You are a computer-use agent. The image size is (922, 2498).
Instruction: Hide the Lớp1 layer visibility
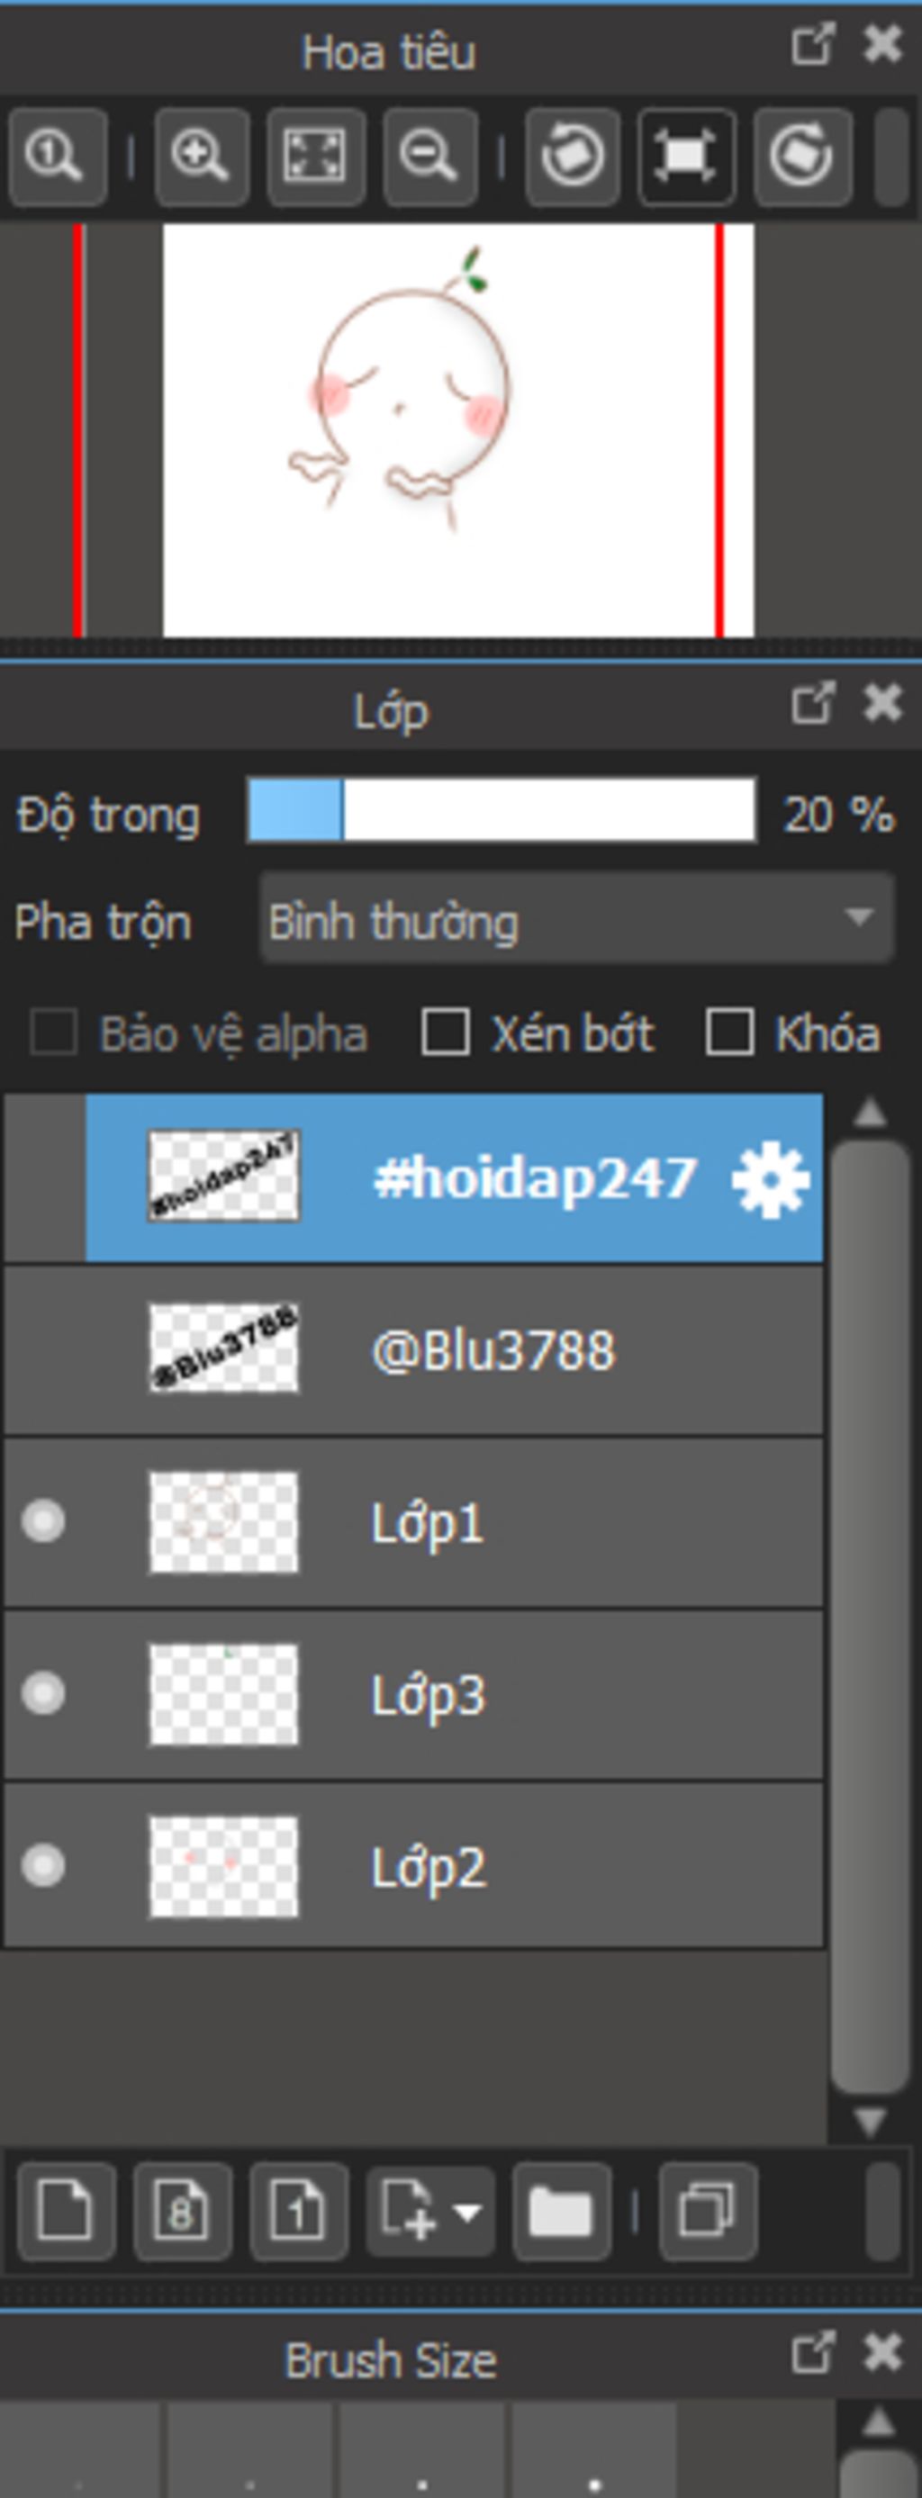[43, 1520]
